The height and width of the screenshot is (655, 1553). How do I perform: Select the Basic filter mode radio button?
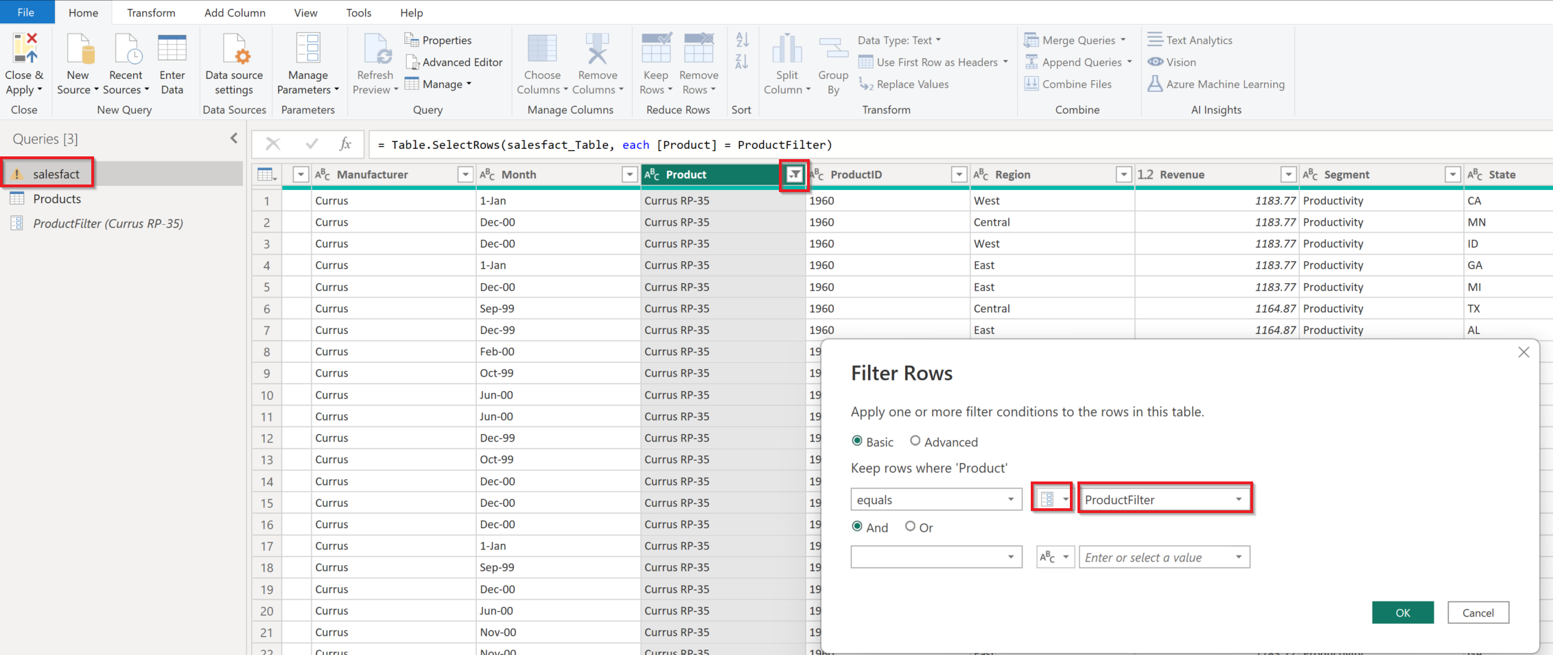pyautogui.click(x=857, y=441)
